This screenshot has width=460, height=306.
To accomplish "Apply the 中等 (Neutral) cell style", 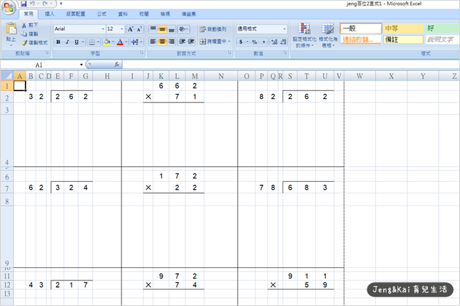I will [x=403, y=28].
